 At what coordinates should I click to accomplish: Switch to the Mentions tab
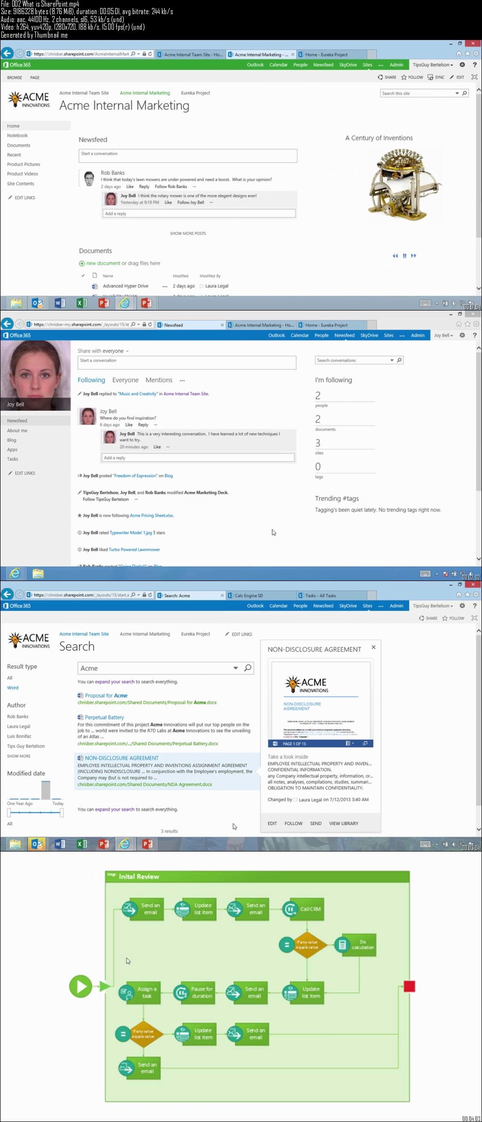coord(159,380)
